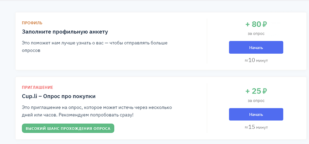Click the invitation card description text
Viewport: 309px width, 144px height.
click(97, 111)
